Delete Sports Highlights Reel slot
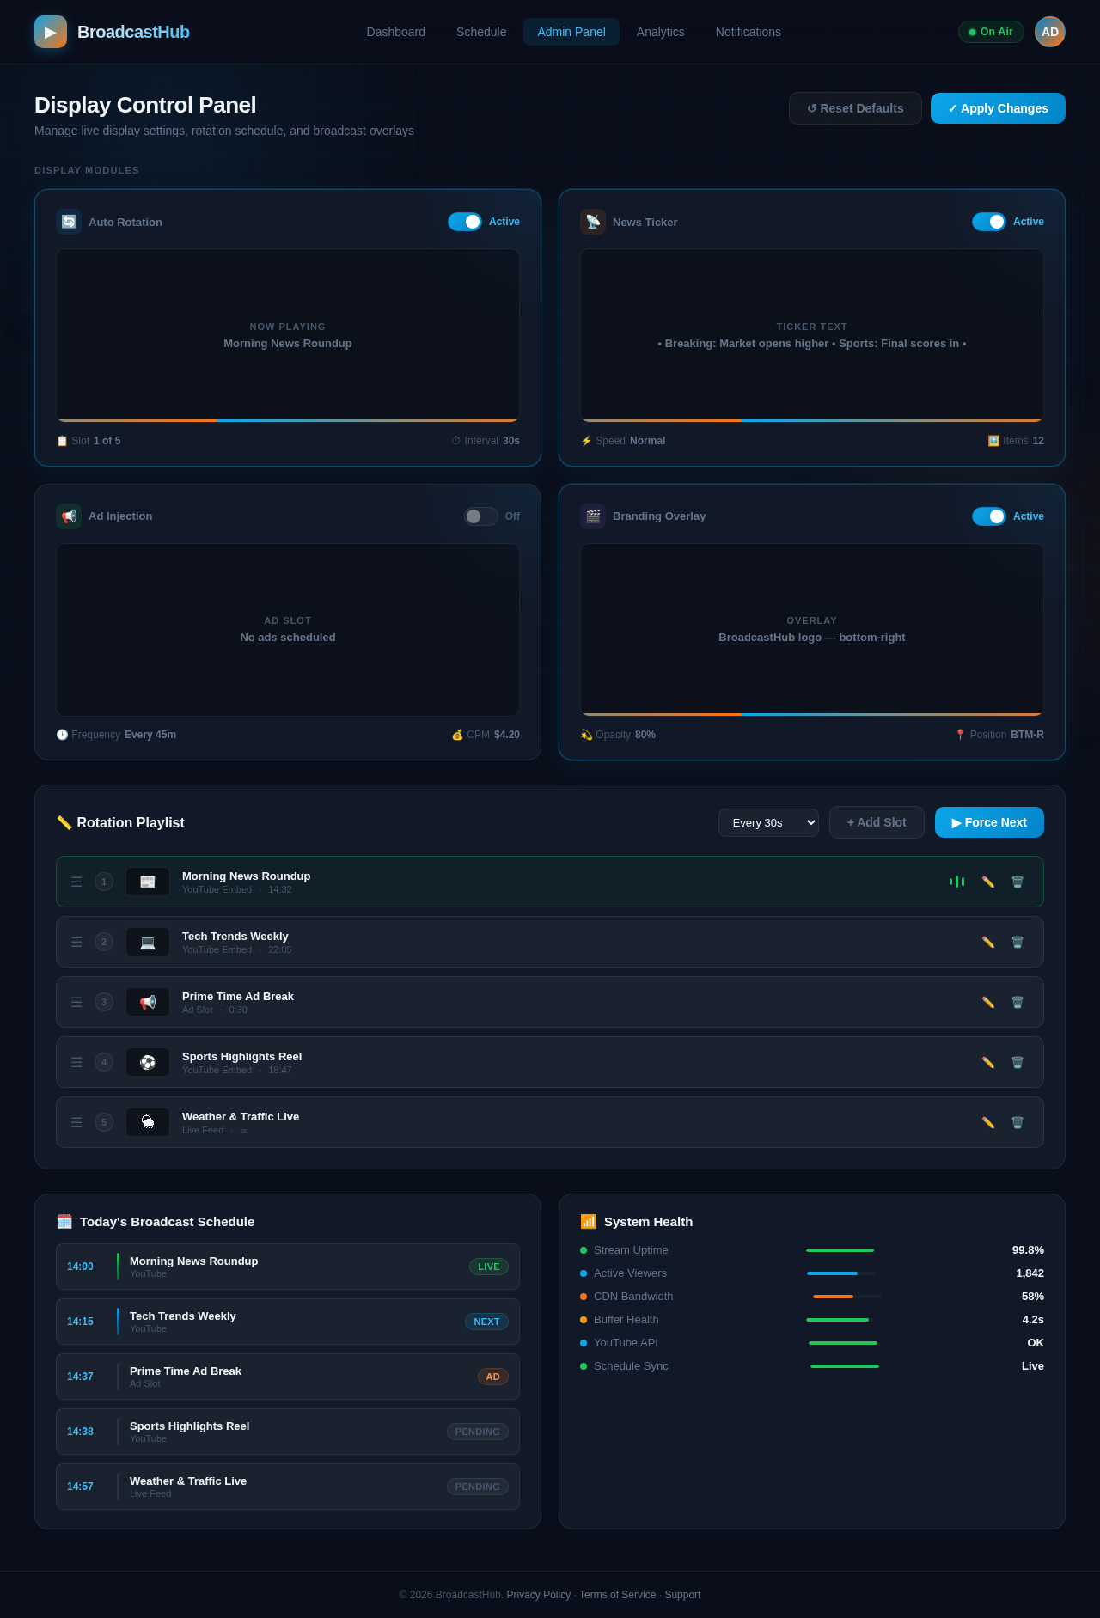 pos(1017,1062)
